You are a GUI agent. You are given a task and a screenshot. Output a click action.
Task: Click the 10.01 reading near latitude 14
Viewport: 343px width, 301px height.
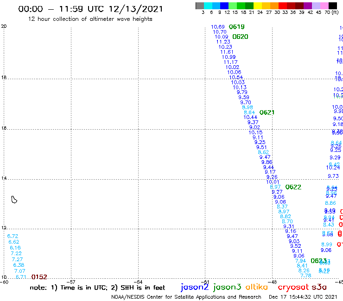point(273,182)
